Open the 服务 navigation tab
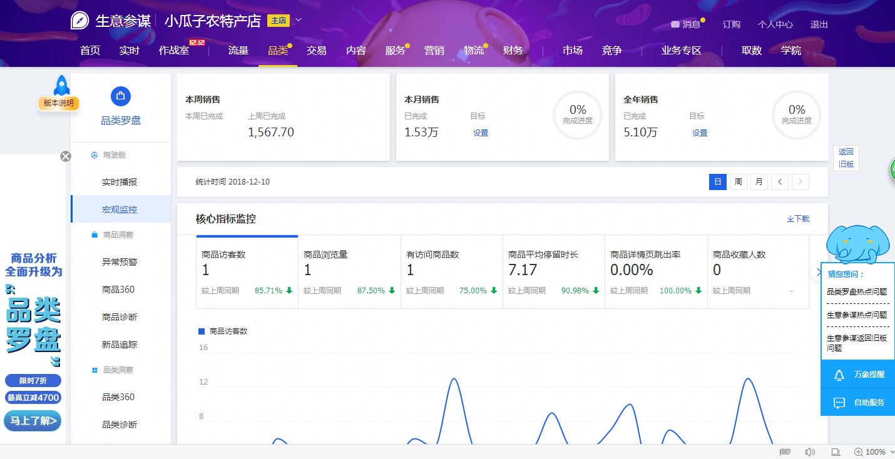 (x=396, y=51)
